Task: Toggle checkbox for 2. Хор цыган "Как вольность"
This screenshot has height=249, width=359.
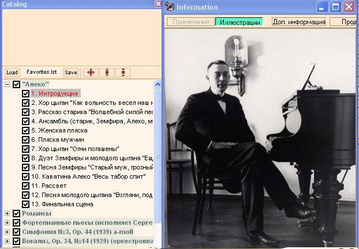Action: pyautogui.click(x=25, y=103)
